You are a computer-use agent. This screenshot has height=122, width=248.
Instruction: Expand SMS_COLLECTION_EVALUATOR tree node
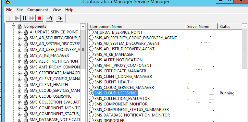(x=19, y=103)
